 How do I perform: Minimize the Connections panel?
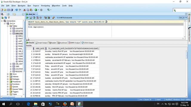pos(23,14)
